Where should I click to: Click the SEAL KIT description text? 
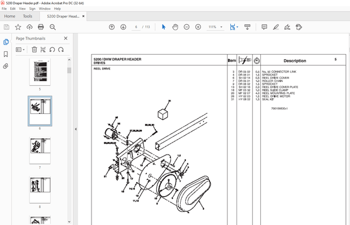tap(268, 99)
